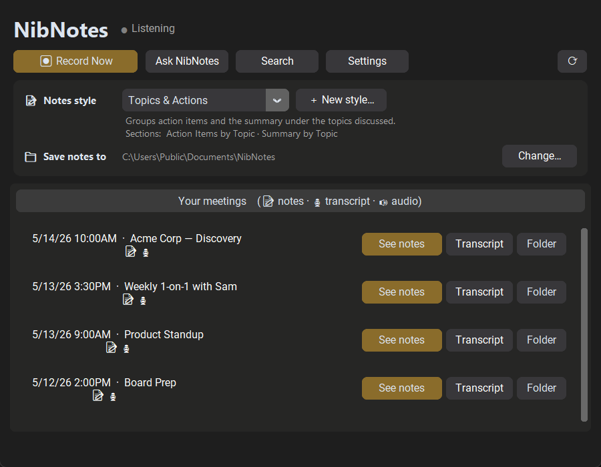Image resolution: width=601 pixels, height=467 pixels.
Task: Click the Notes style label
Action: pyautogui.click(x=69, y=101)
